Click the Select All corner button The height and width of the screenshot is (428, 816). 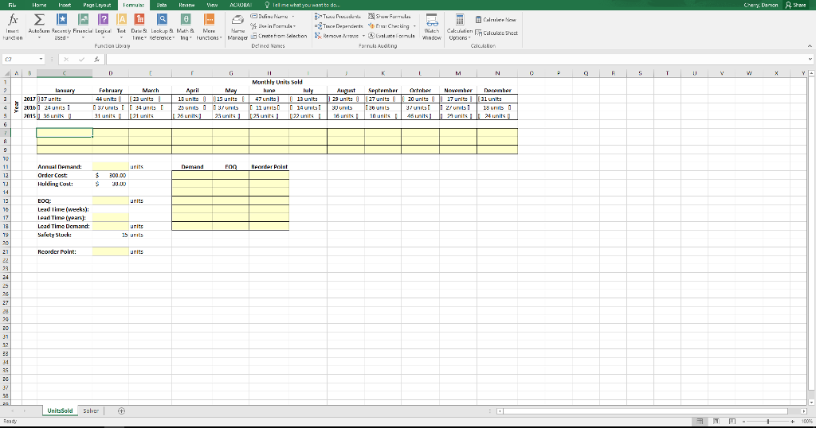tap(6, 73)
